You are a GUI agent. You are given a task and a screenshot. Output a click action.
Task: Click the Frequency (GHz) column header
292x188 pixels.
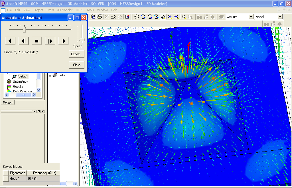tap(43, 173)
